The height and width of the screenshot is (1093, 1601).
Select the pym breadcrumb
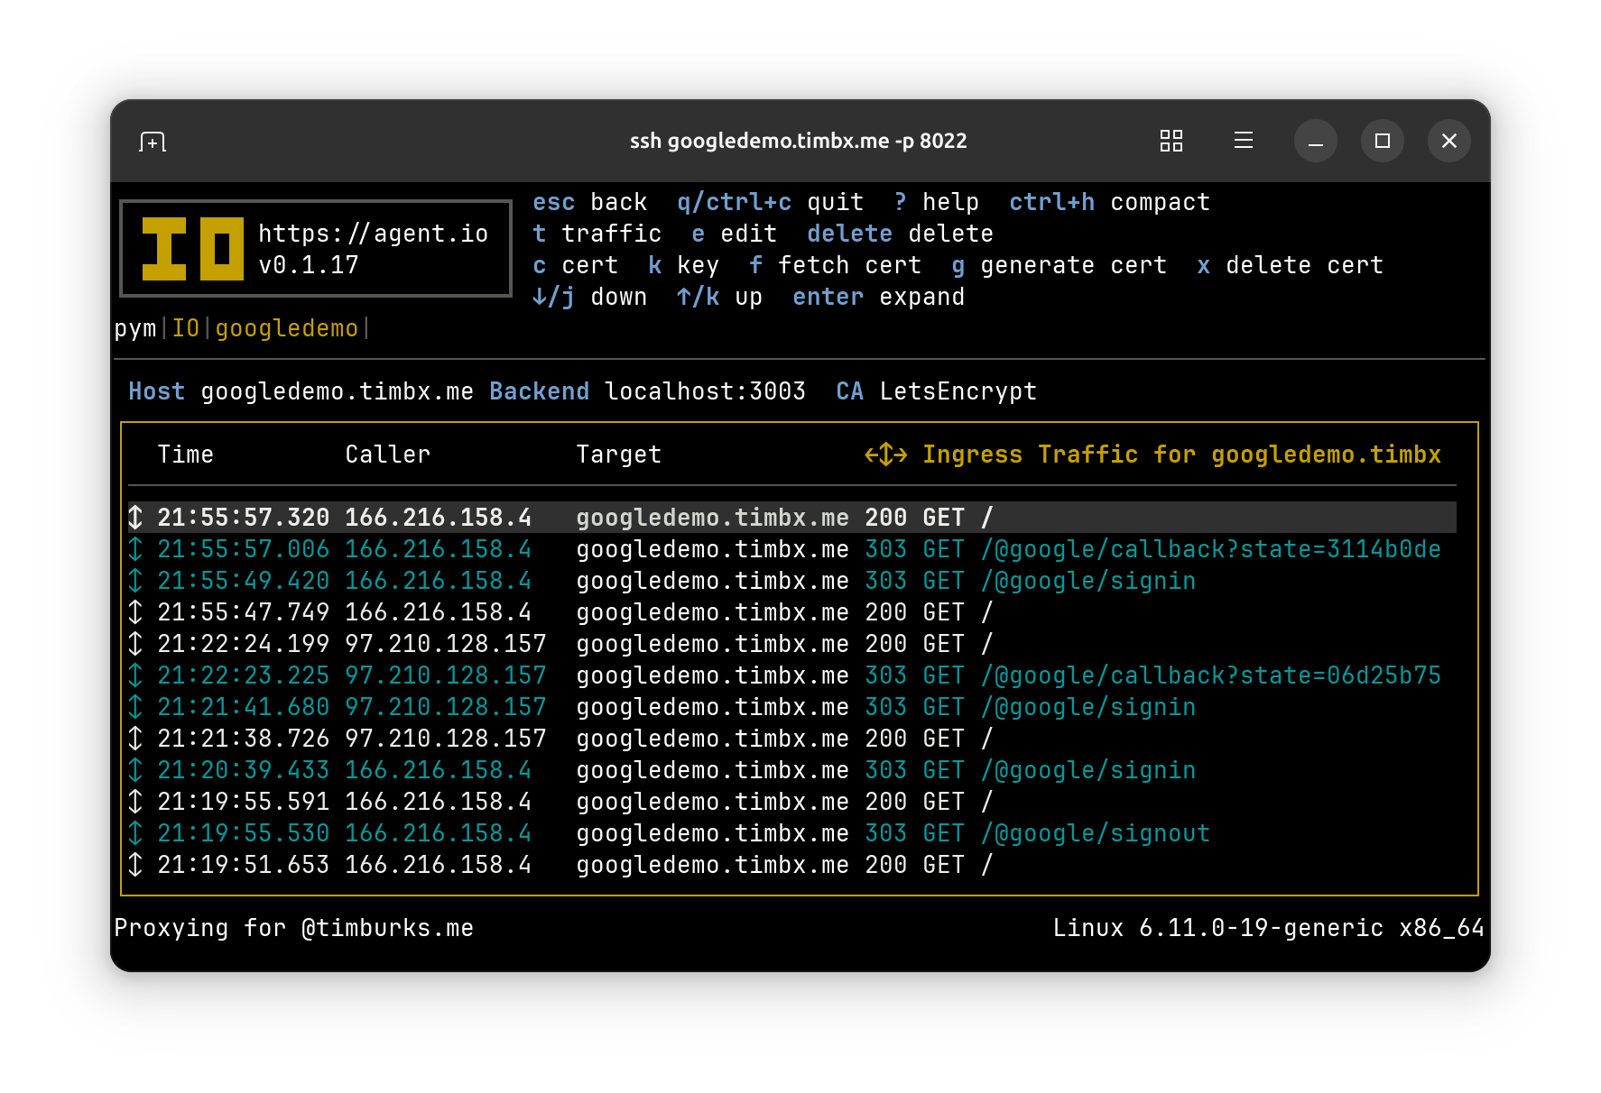pos(135,329)
